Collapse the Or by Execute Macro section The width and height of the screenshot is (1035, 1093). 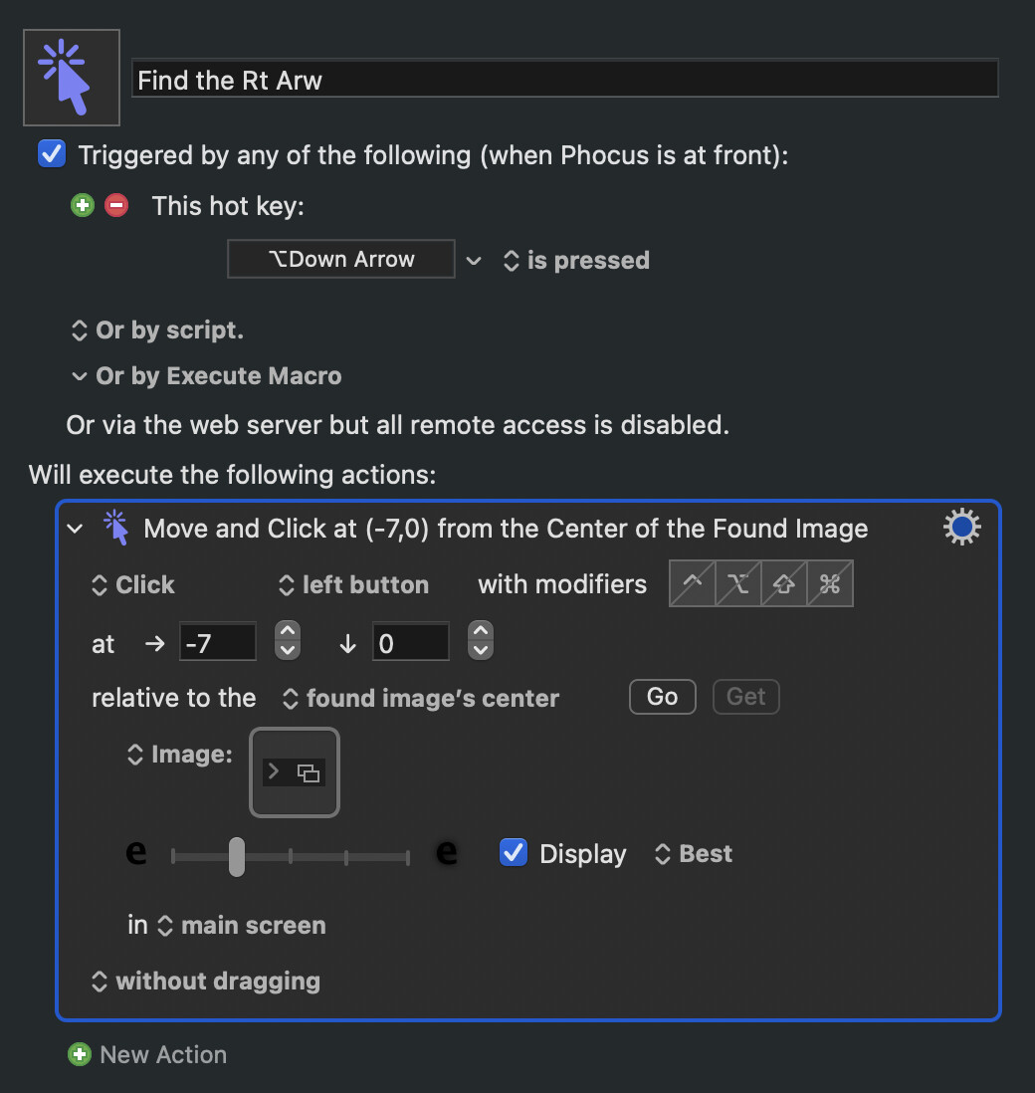(79, 376)
